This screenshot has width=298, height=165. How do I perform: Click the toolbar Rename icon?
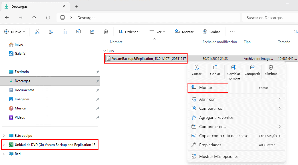click(78, 32)
